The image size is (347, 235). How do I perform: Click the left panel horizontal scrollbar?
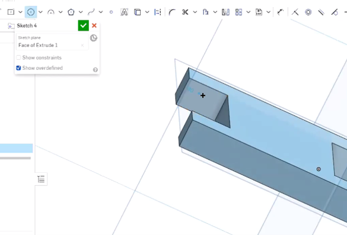pos(15,158)
